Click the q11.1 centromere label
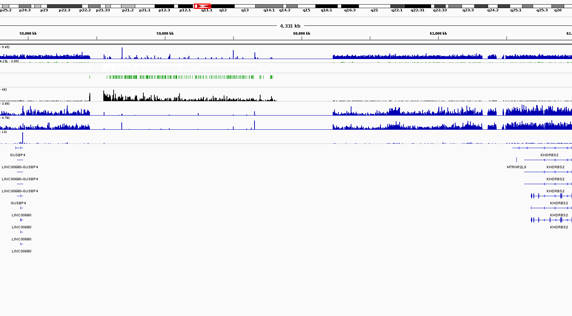 pos(207,10)
